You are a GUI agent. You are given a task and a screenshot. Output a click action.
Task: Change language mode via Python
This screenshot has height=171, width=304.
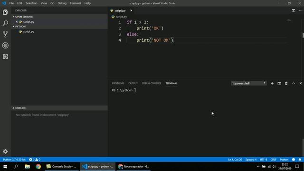tap(284, 160)
